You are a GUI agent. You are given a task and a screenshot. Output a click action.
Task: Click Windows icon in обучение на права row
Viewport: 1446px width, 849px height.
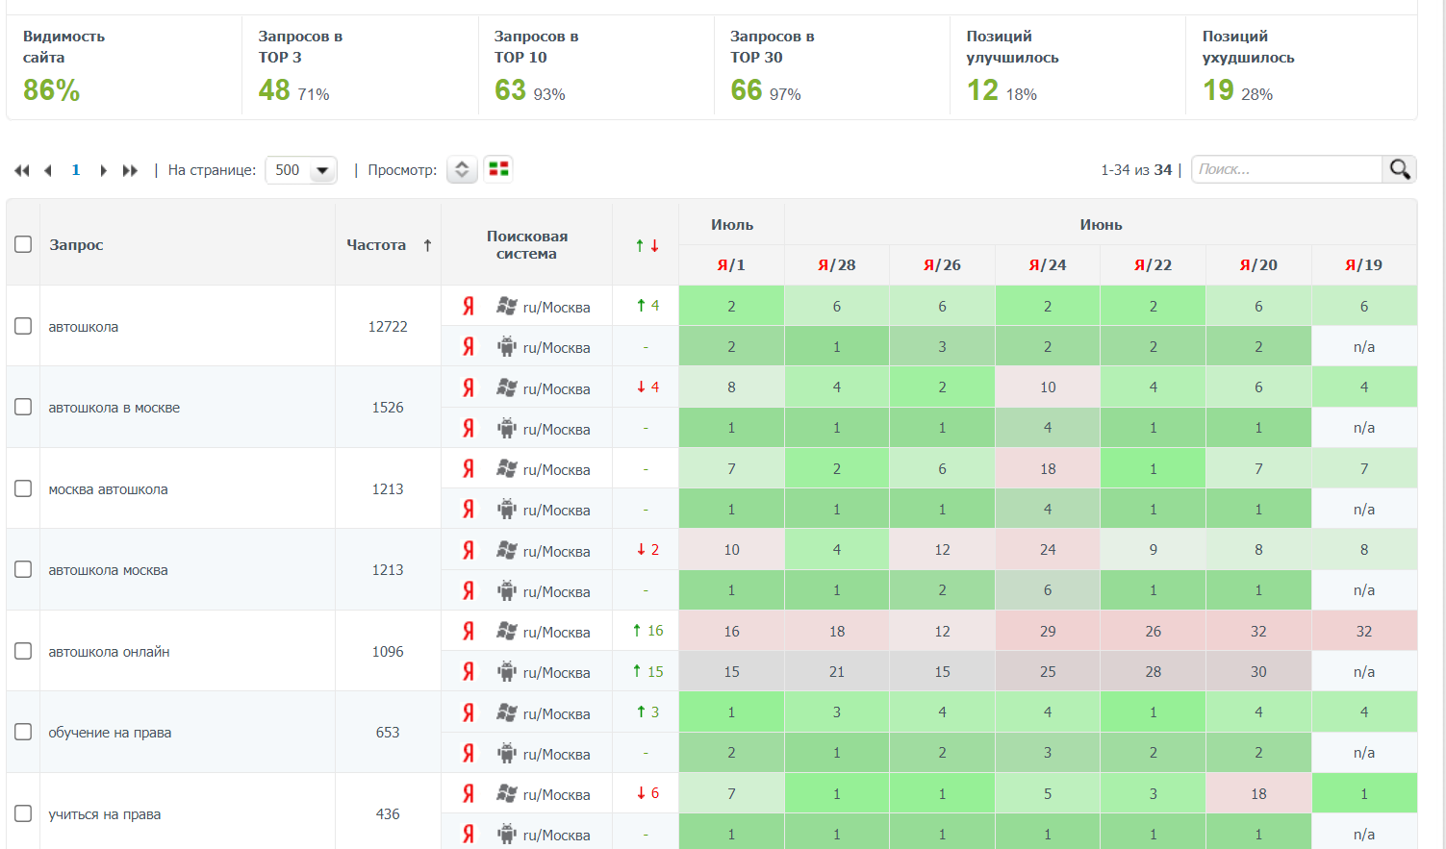coord(507,712)
